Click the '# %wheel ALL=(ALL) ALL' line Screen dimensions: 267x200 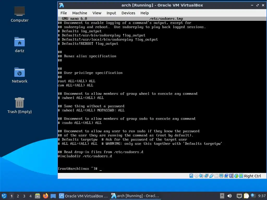tap(81, 98)
